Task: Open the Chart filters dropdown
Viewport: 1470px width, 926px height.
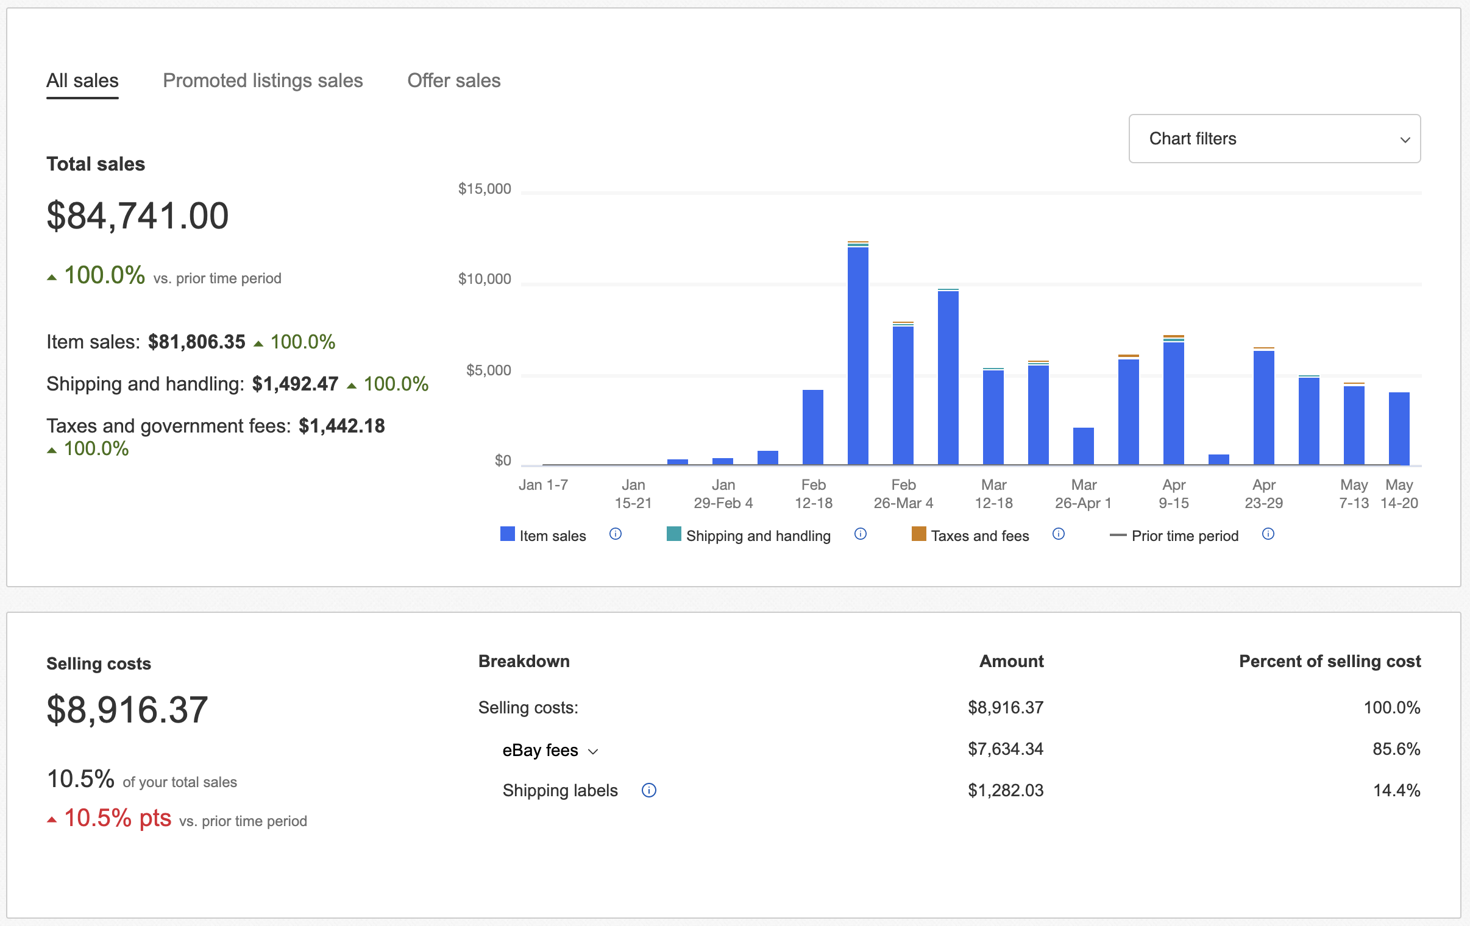Action: click(1274, 138)
